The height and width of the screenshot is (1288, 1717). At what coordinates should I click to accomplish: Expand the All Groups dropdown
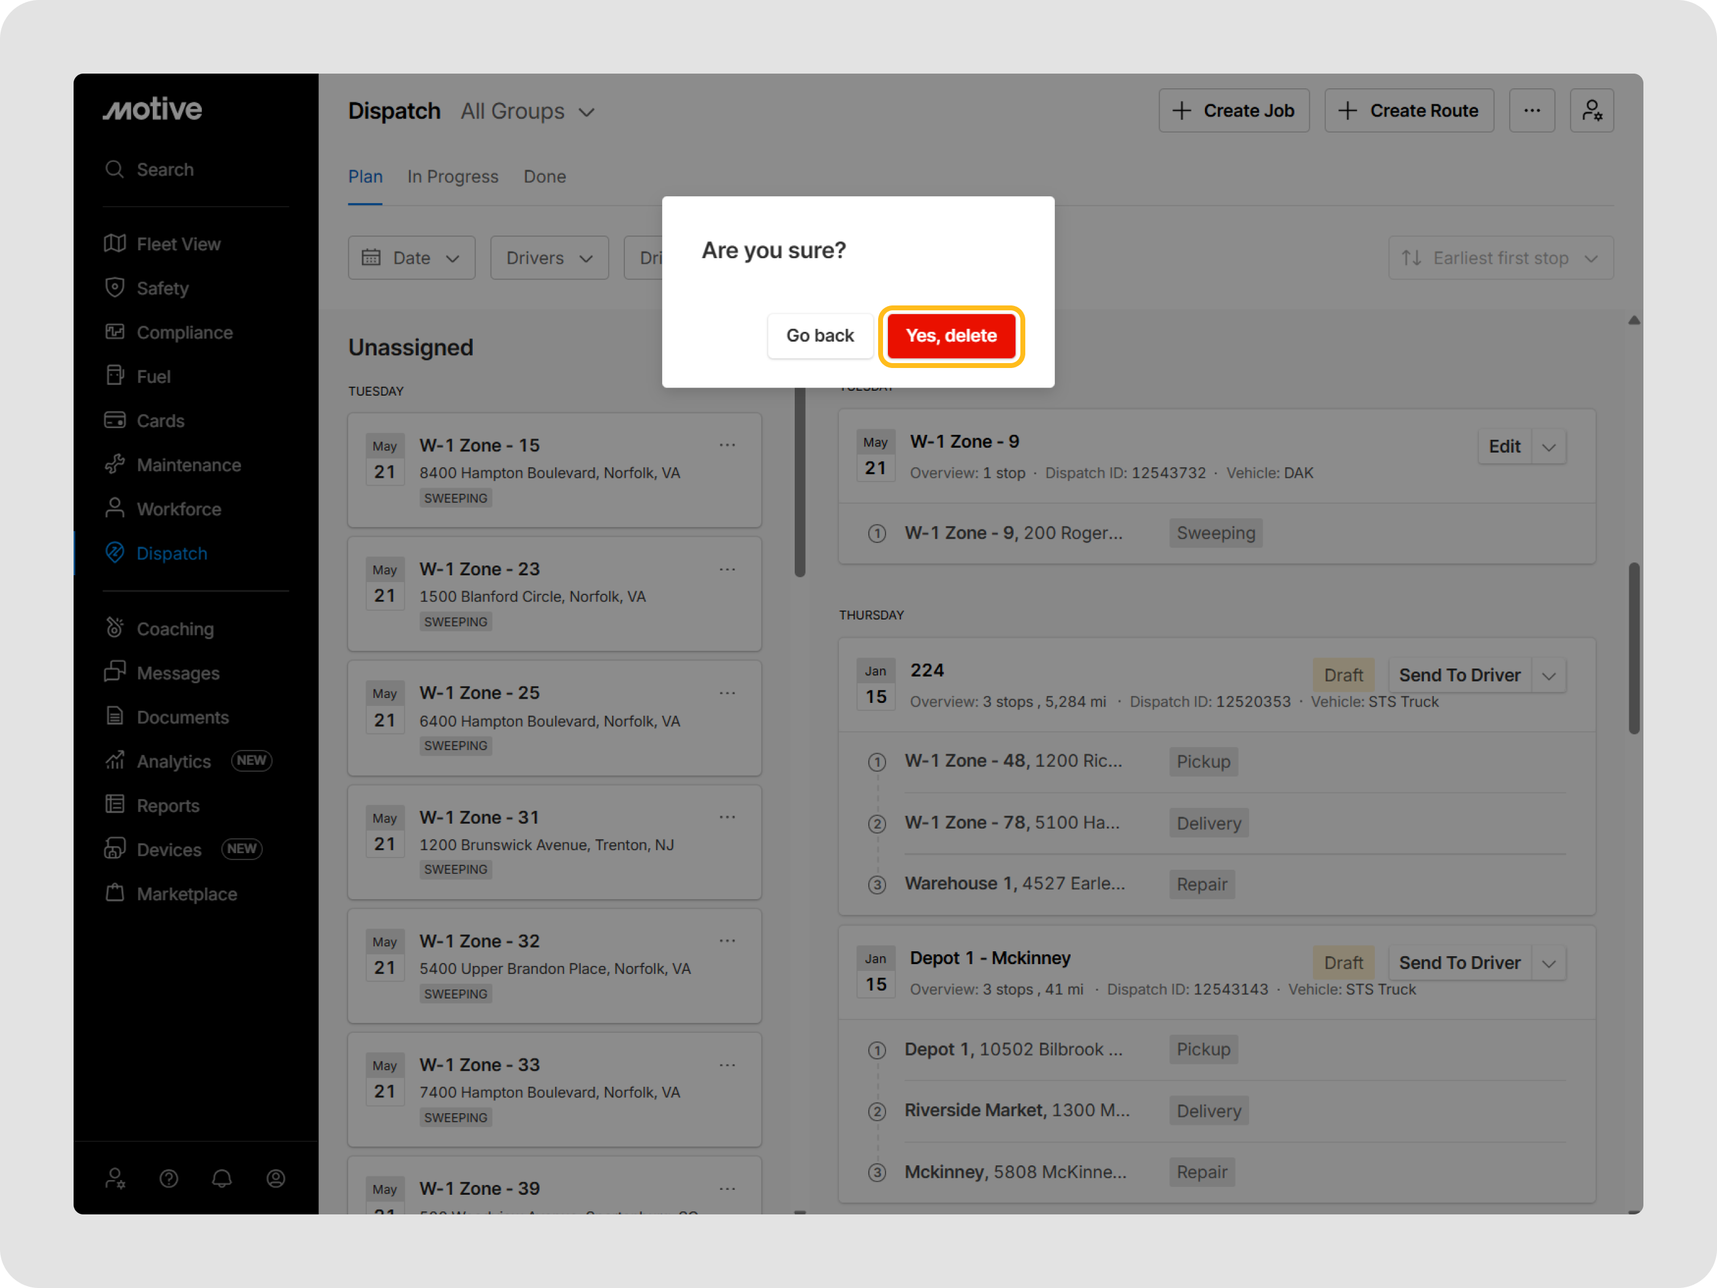click(x=528, y=112)
